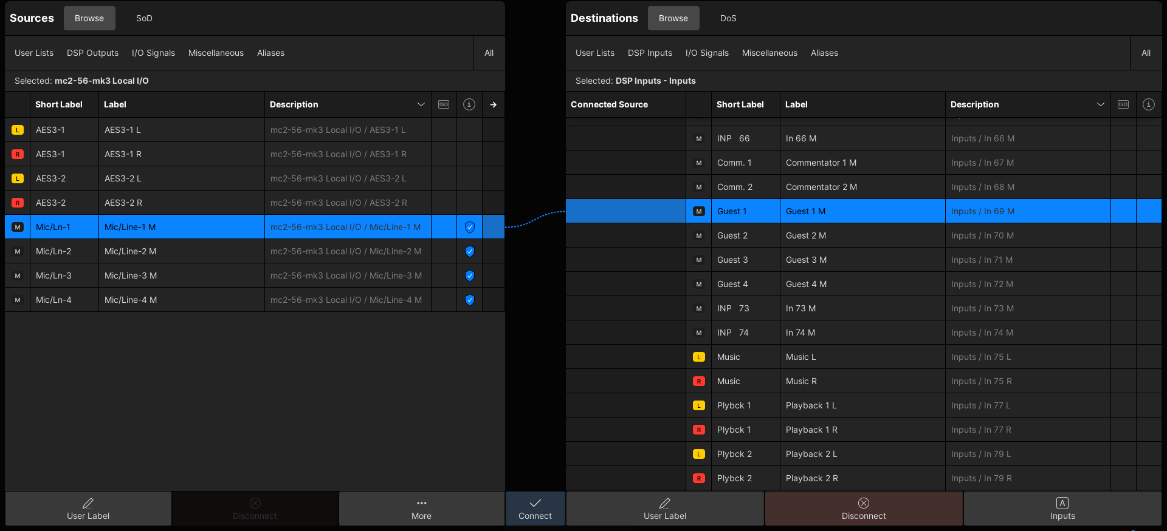1167x531 pixels.
Task: Click the yellow L badge for AES3-1
Action: click(x=18, y=130)
